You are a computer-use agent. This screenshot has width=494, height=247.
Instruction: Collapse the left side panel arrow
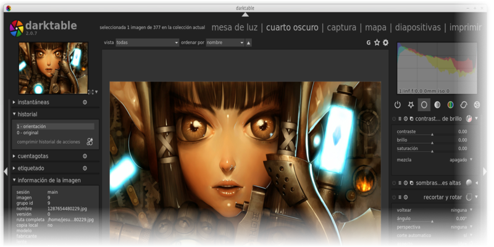(6, 172)
